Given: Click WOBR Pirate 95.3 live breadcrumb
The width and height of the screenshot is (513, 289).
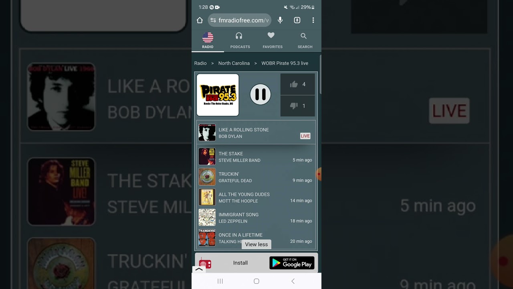Looking at the screenshot, I should click(x=285, y=63).
